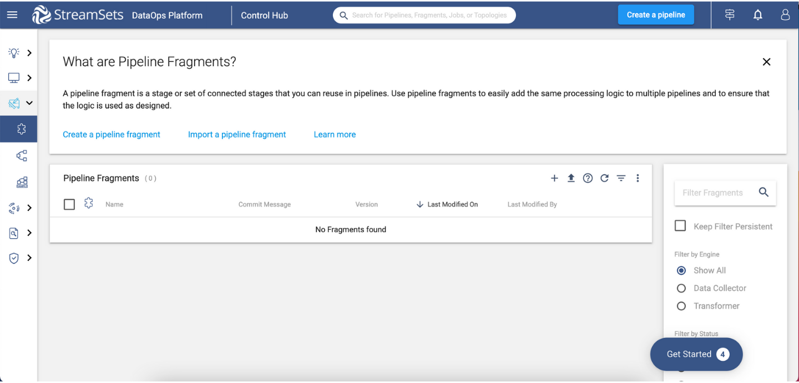Click Create a pipeline fragment link

111,134
